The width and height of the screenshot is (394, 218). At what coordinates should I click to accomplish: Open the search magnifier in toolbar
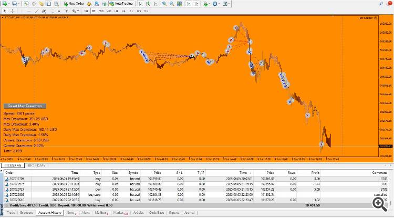point(381,4)
